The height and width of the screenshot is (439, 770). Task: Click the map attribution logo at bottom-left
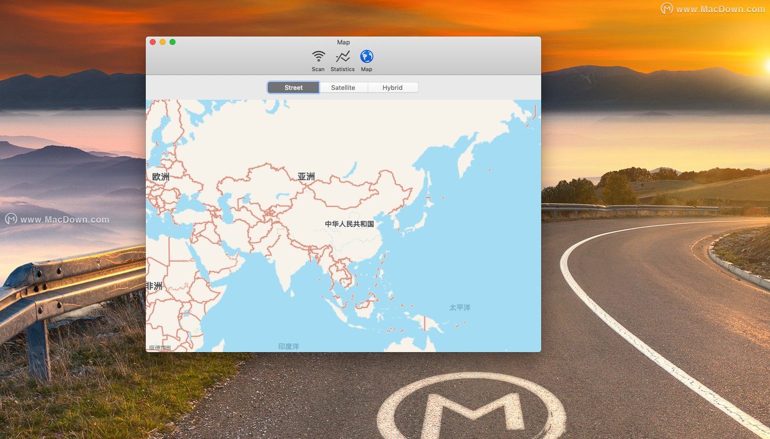160,348
